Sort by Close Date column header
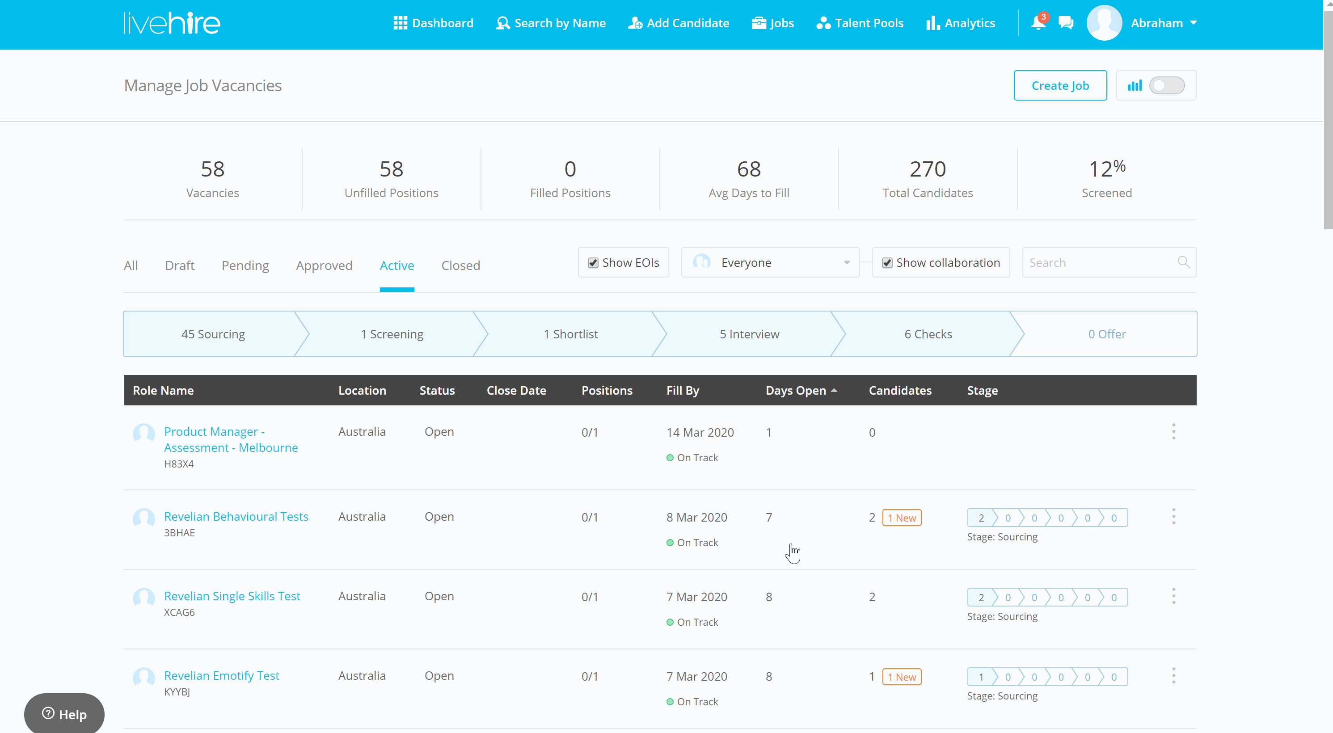Viewport: 1333px width, 733px height. click(516, 391)
